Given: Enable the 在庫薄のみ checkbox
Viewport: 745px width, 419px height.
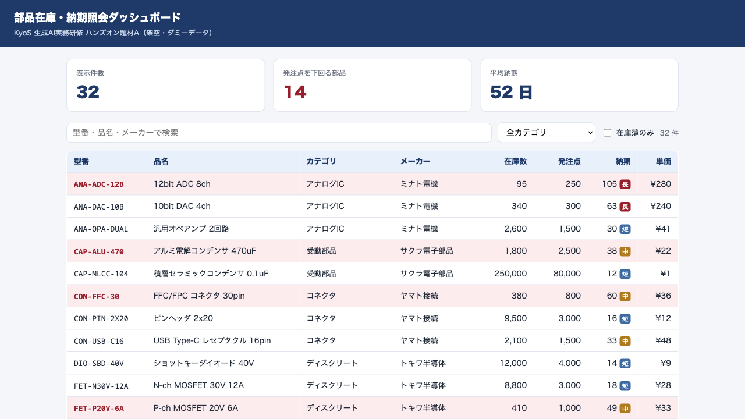Looking at the screenshot, I should (x=607, y=133).
